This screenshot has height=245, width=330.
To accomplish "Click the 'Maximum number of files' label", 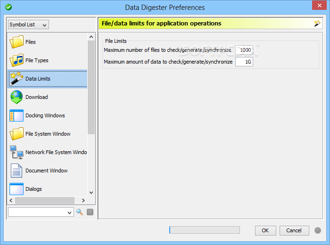I will coord(167,50).
